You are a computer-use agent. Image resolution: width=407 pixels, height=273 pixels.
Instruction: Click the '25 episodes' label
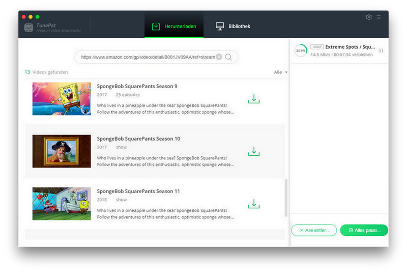pos(128,95)
